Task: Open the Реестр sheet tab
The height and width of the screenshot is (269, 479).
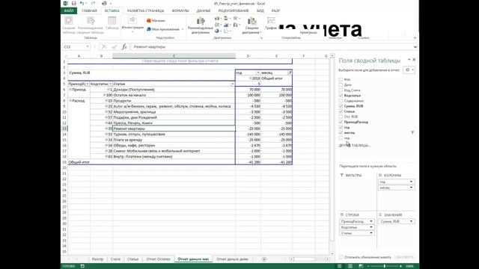Action: tap(98, 259)
